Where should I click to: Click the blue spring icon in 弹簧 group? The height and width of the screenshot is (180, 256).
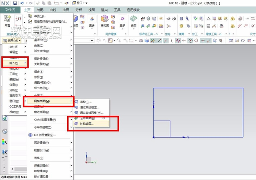187,19
